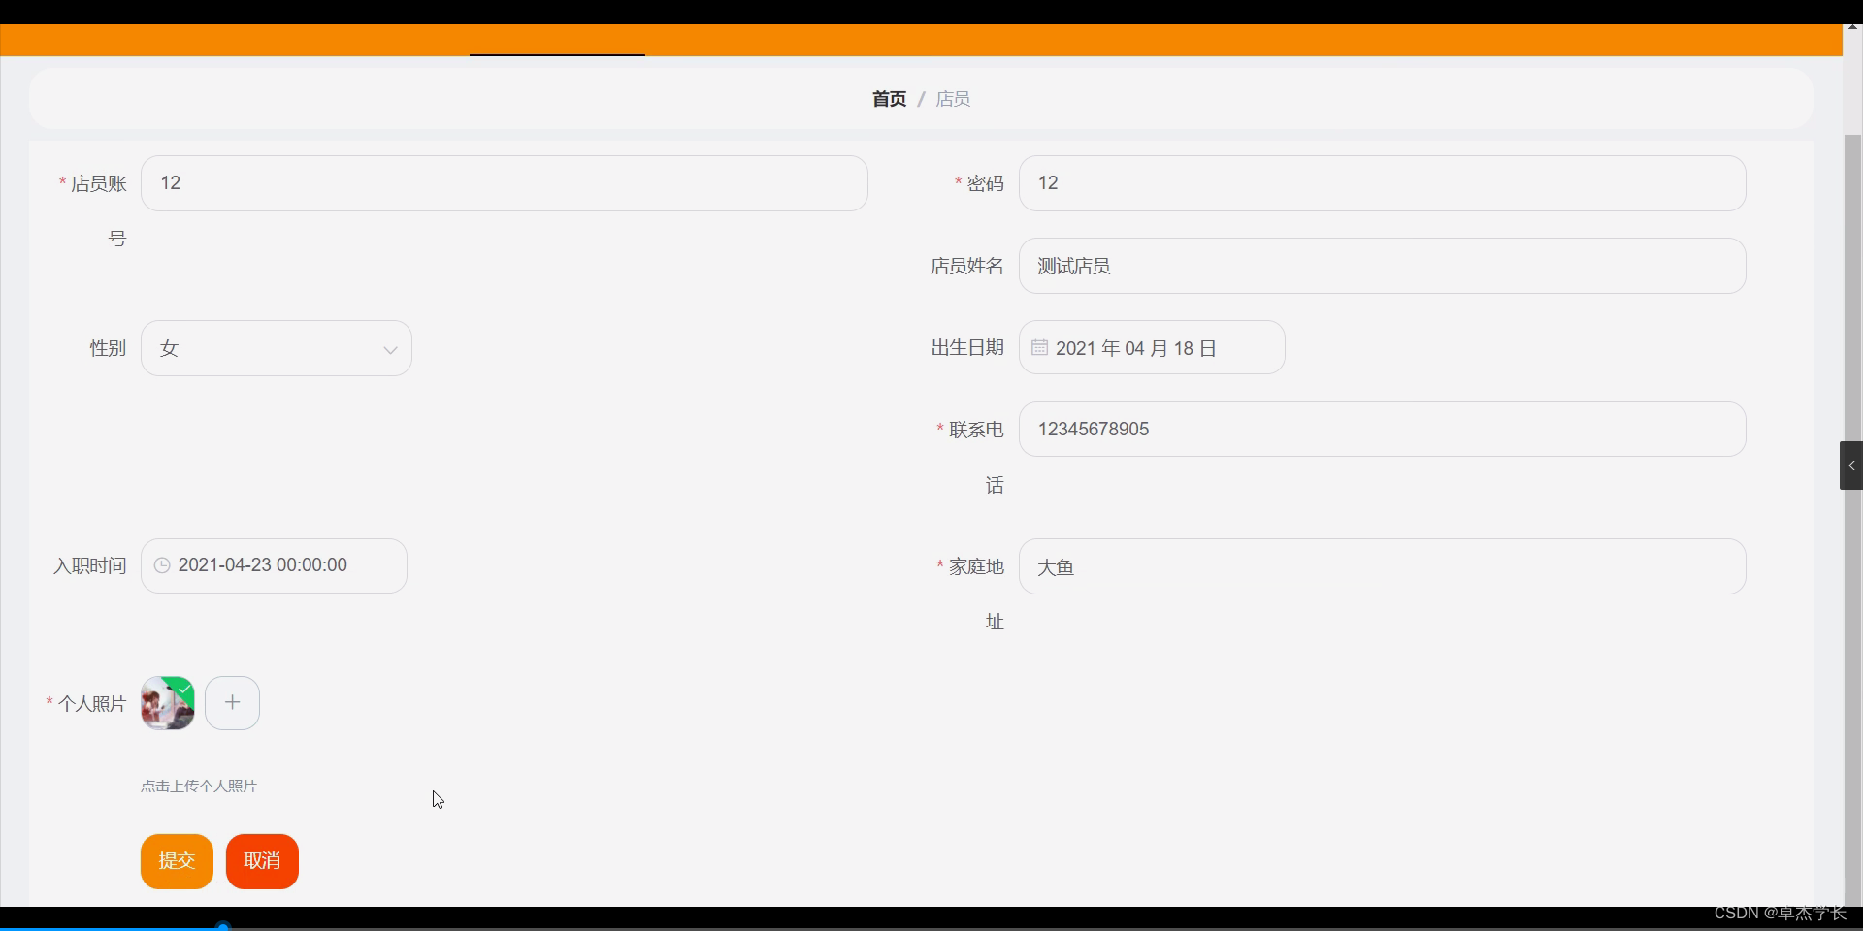Focus the 密码 password input field
Image resolution: width=1863 pixels, height=931 pixels.
point(1382,183)
